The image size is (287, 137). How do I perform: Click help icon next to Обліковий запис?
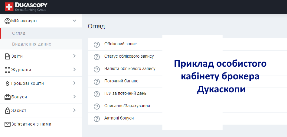tap(97, 45)
